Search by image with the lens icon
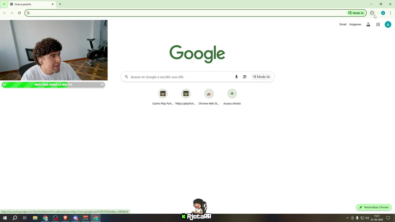This screenshot has width=395, height=222. click(245, 77)
